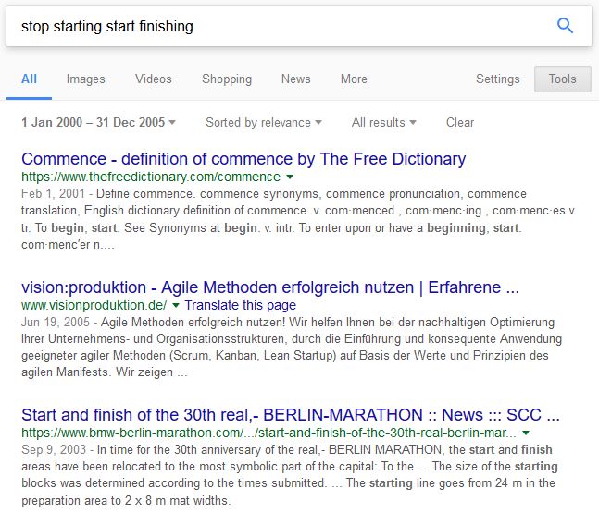Image resolution: width=599 pixels, height=525 pixels.
Task: Expand the All results dropdown
Action: coord(384,122)
